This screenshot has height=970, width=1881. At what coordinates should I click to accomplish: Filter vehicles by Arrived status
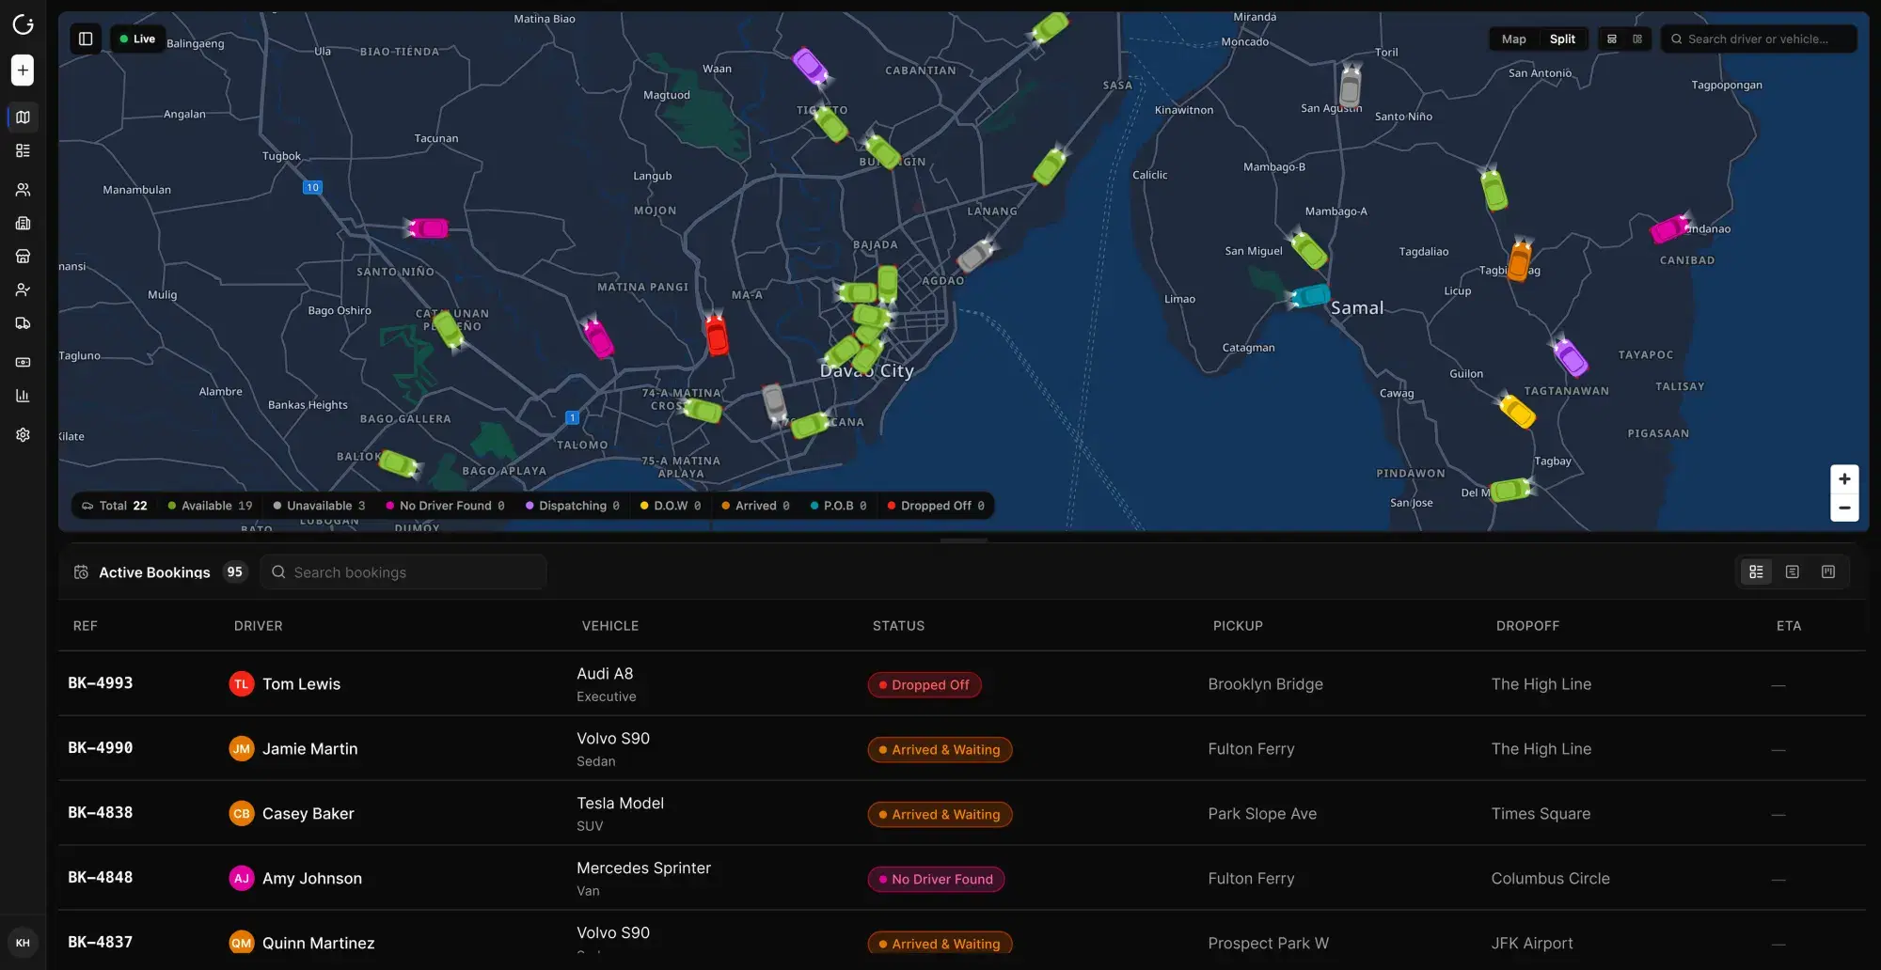pos(755,506)
